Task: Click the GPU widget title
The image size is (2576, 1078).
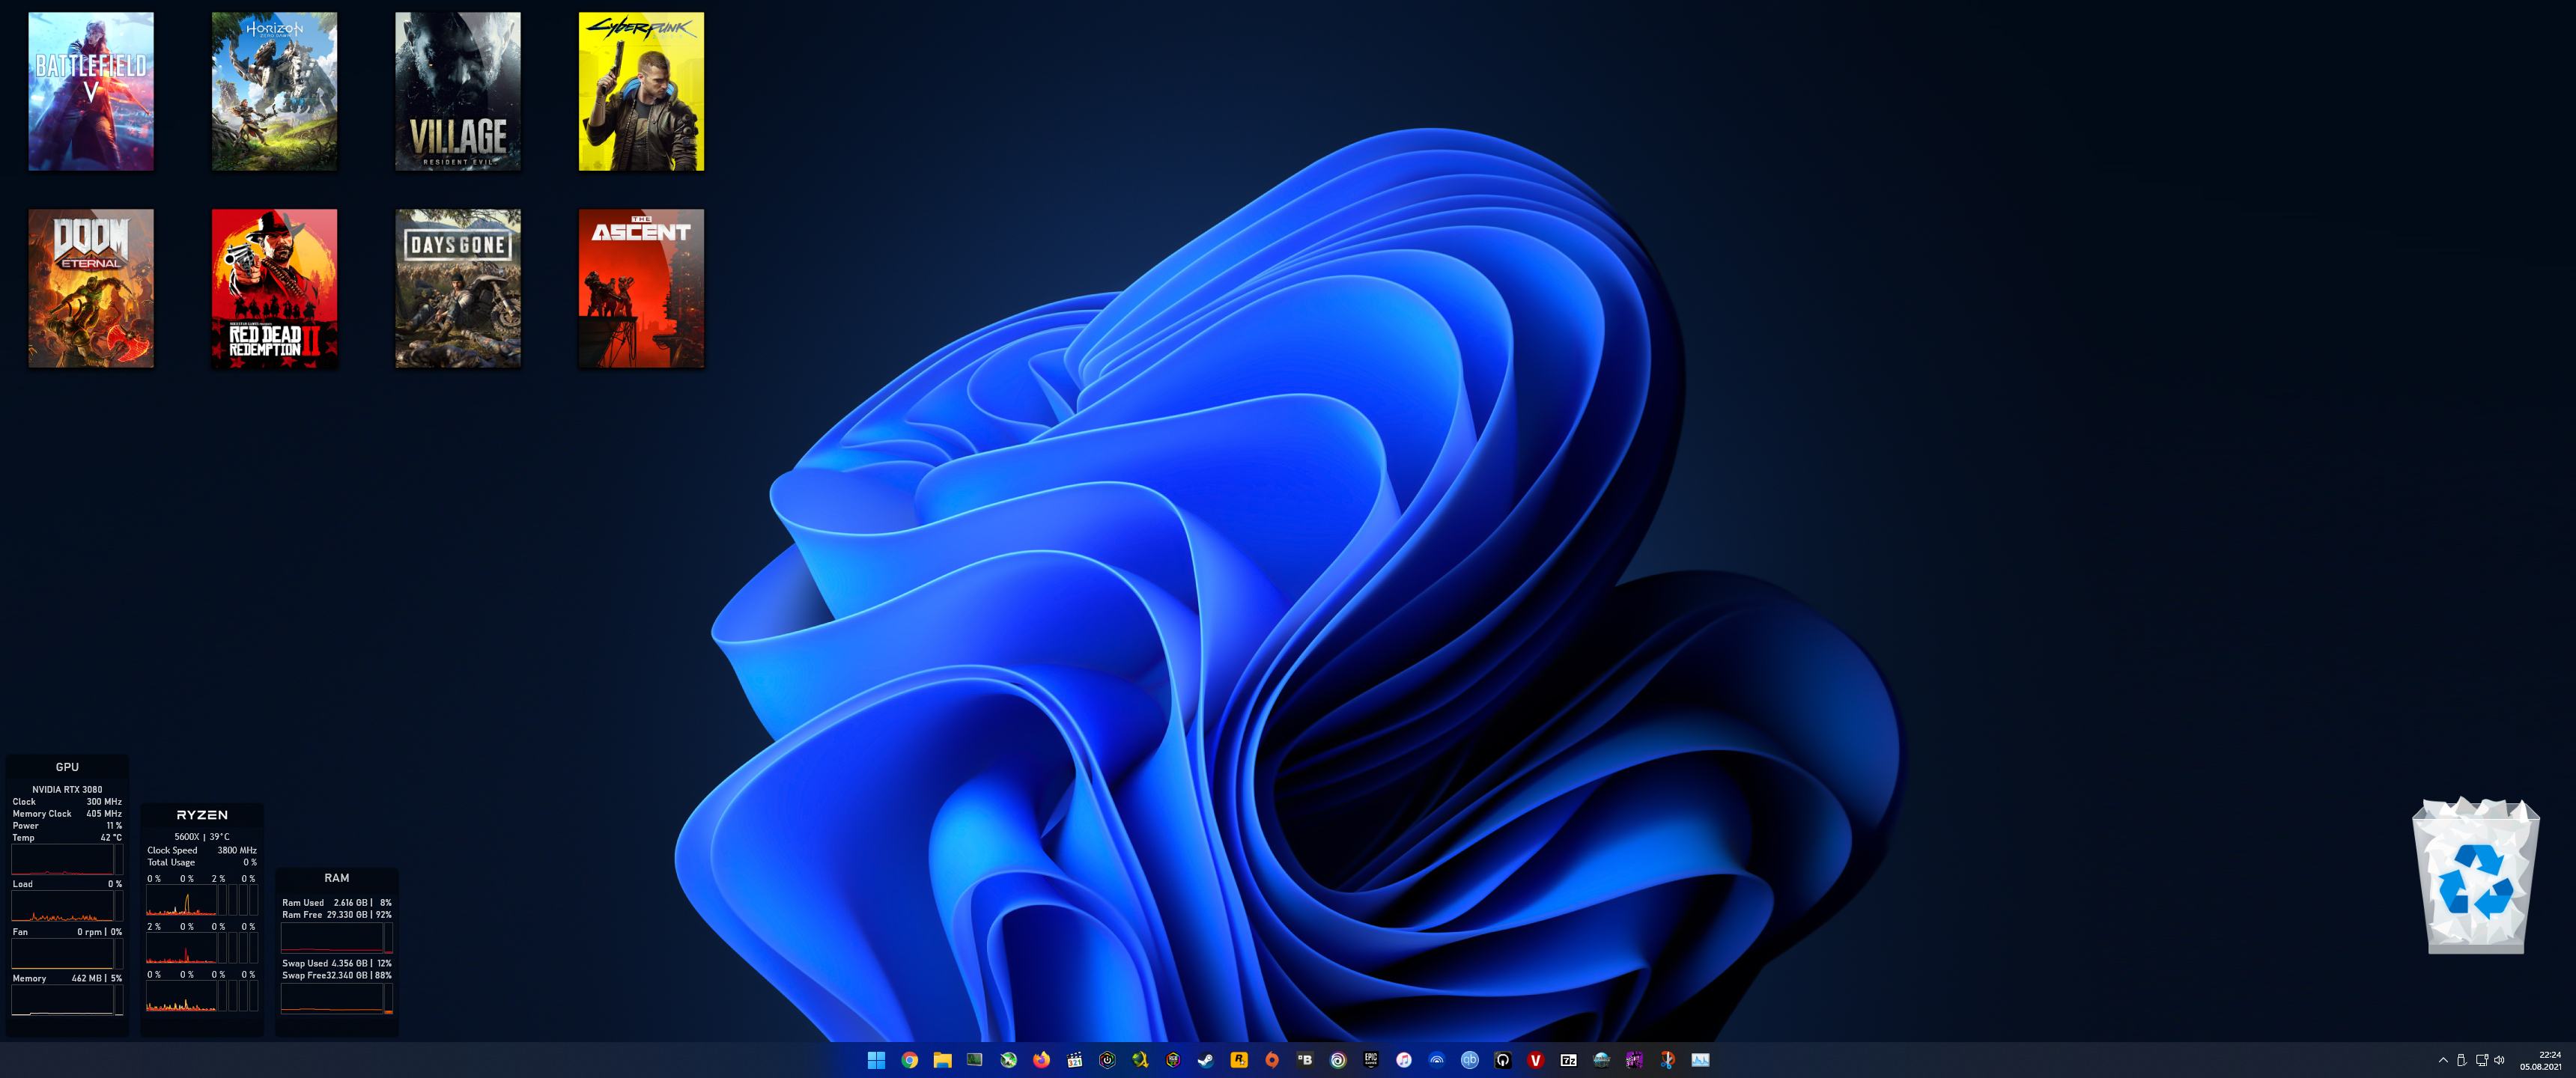Action: pyautogui.click(x=67, y=767)
